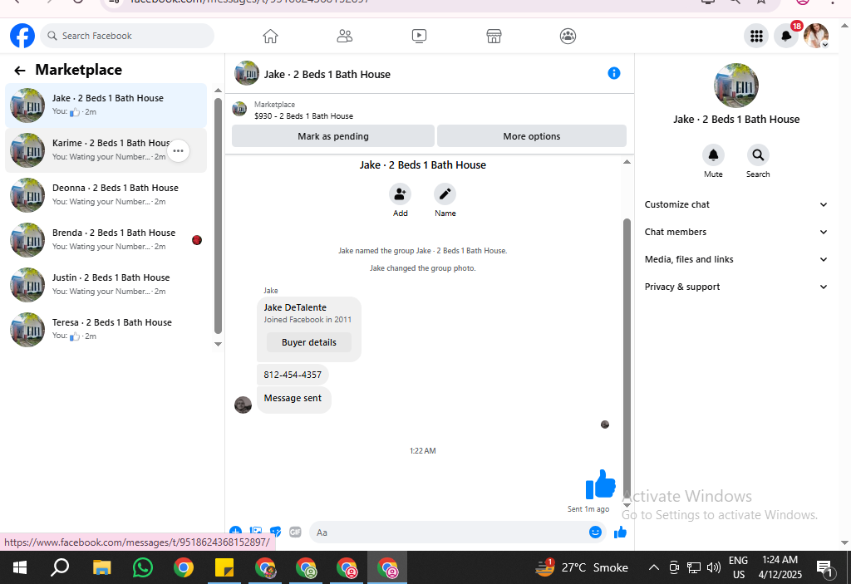Open taskbar search magnifier
The width and height of the screenshot is (851, 584).
point(60,567)
